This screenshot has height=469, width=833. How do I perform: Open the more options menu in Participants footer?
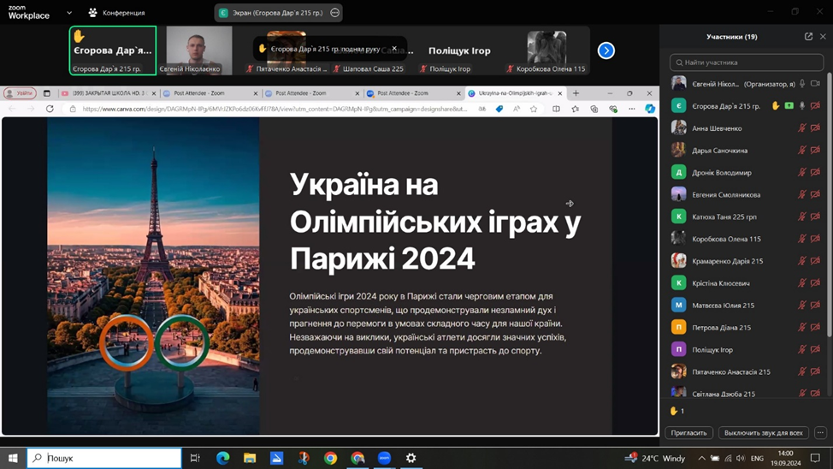(x=820, y=433)
